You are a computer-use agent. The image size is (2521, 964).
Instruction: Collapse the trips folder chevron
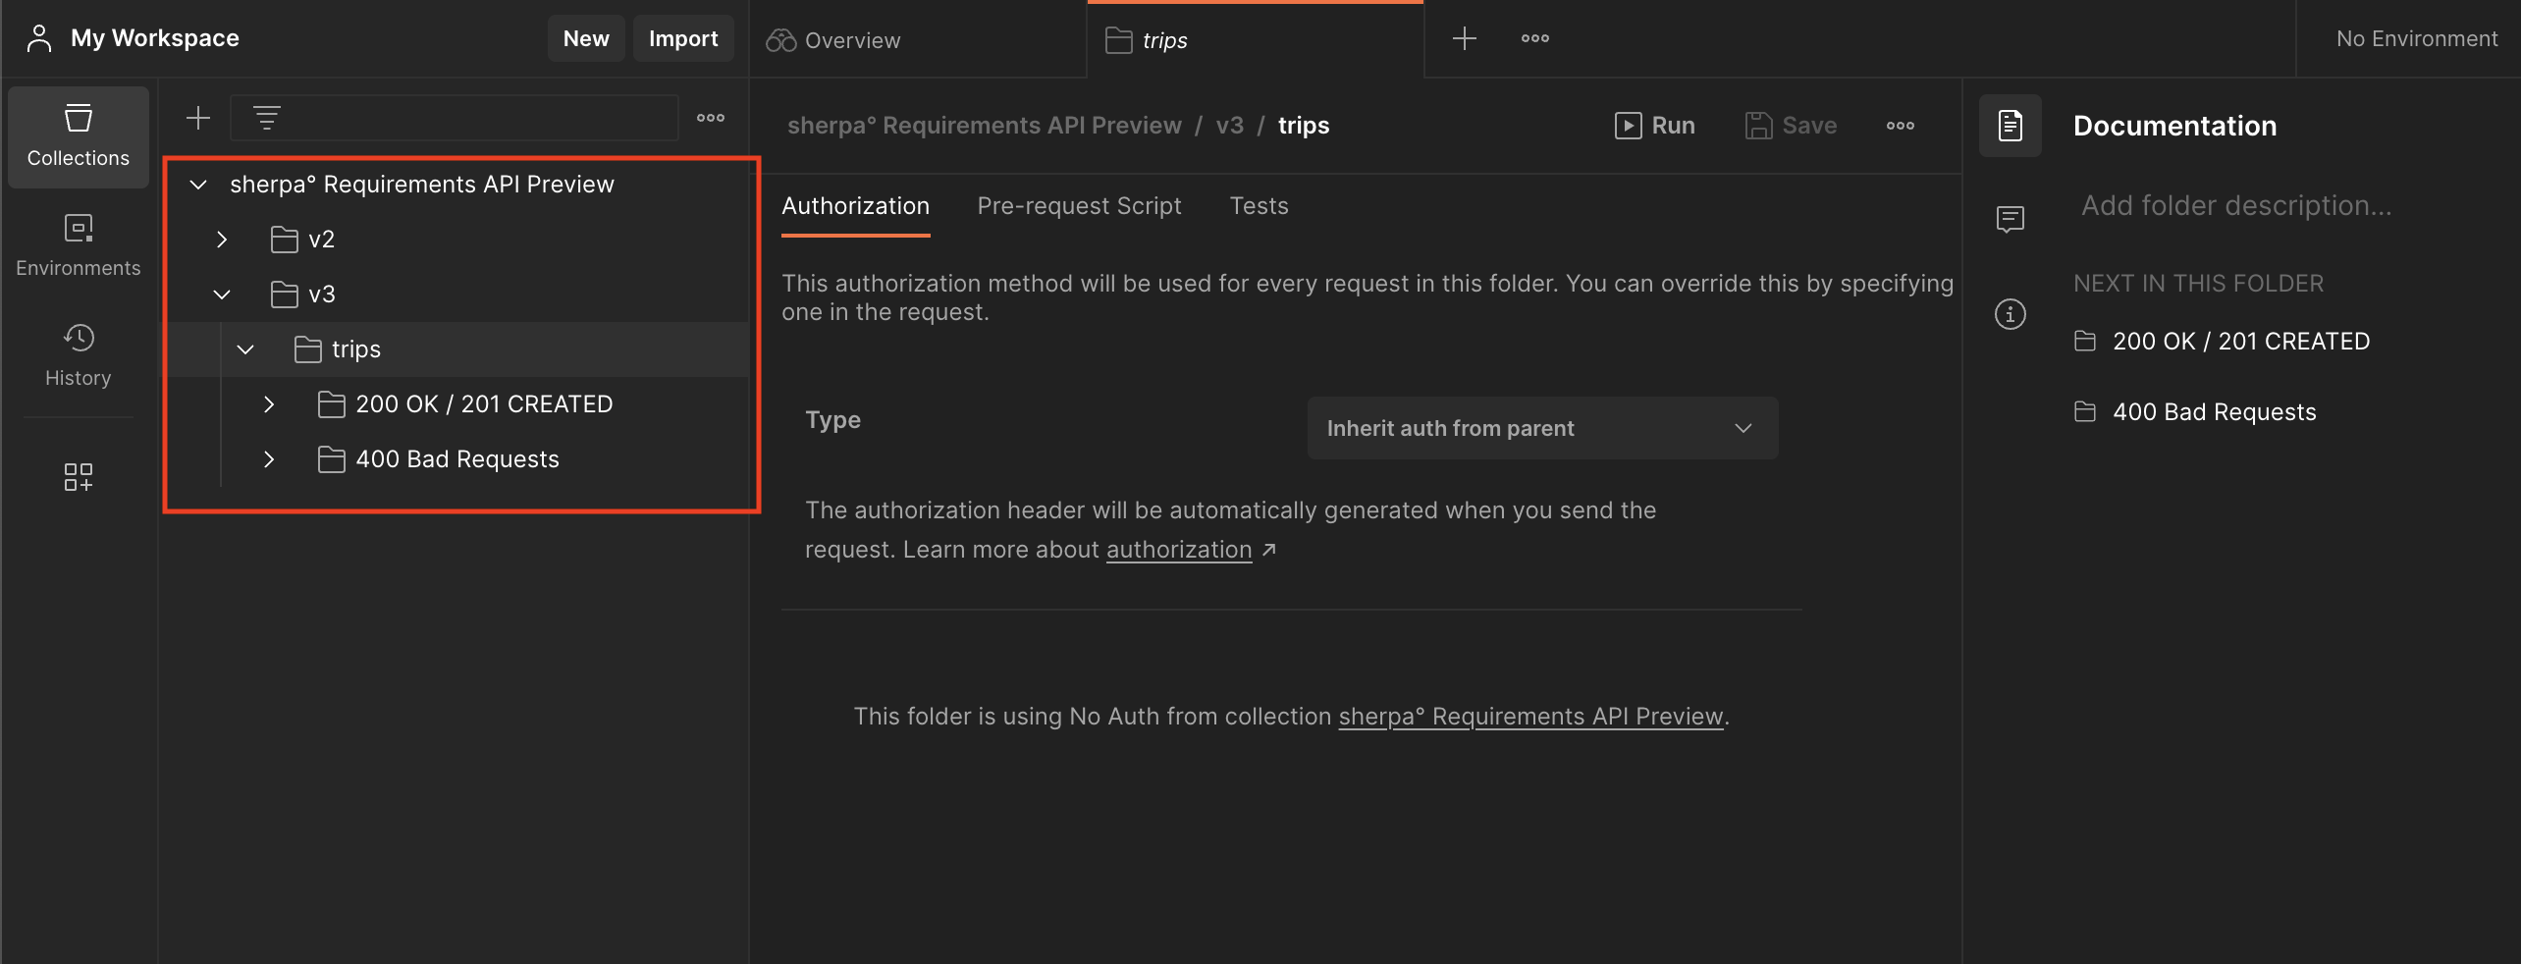(245, 349)
